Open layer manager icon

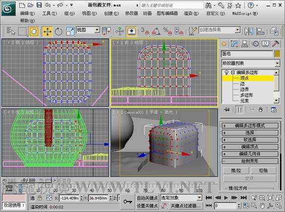coord(274,31)
